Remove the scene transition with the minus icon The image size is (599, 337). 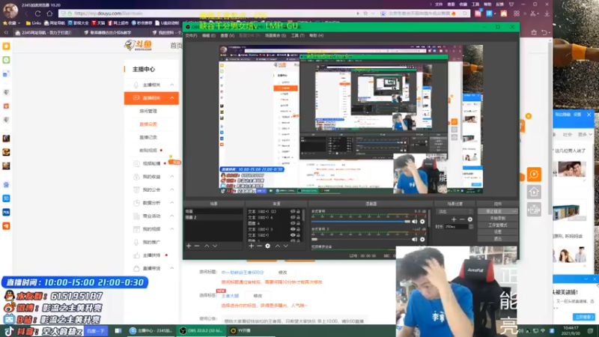point(462,219)
